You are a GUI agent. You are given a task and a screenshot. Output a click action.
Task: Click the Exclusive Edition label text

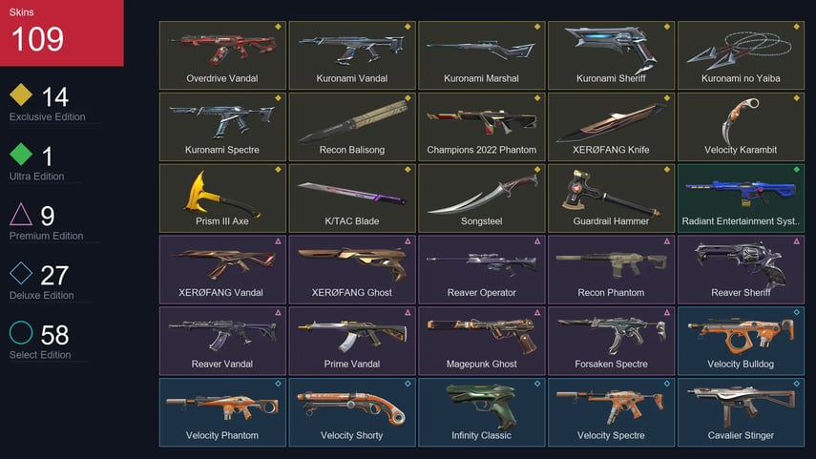pyautogui.click(x=48, y=117)
